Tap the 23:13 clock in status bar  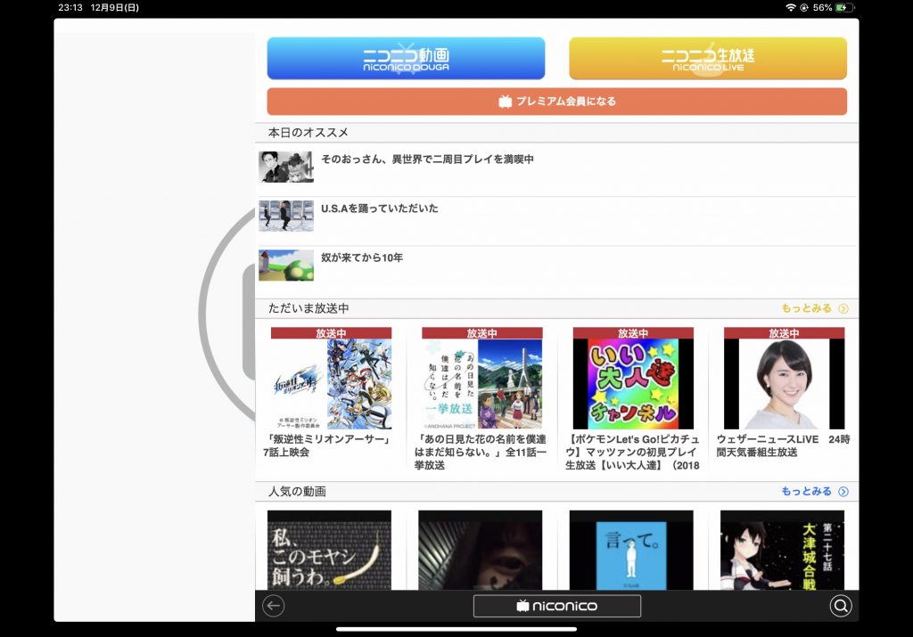[70, 7]
